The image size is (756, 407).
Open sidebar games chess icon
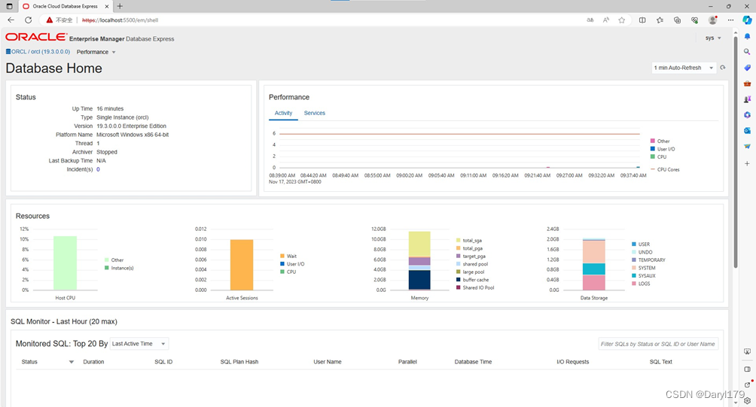747,99
